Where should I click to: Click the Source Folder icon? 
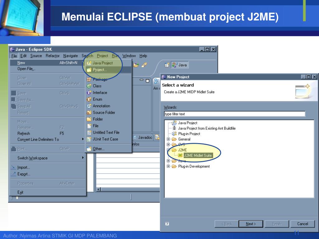click(x=89, y=113)
